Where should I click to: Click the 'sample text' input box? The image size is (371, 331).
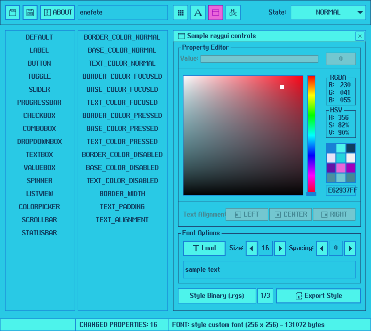coord(269,269)
